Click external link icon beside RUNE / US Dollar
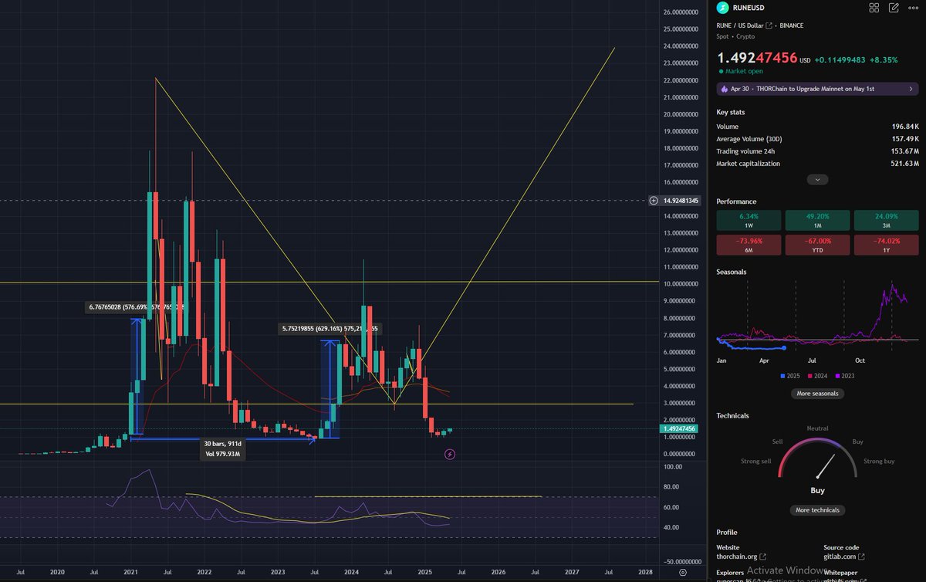 tap(769, 25)
